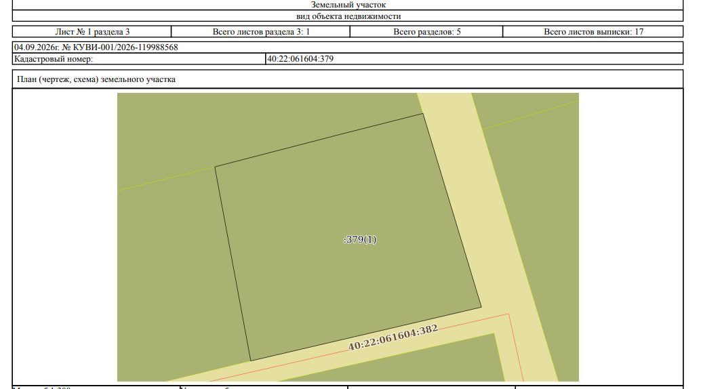This screenshot has width=701, height=389.
Task: Click cadastral number value 40:22:061604:379
Action: pos(300,59)
